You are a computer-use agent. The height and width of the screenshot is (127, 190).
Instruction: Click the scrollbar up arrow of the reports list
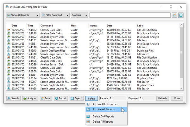[181, 25]
